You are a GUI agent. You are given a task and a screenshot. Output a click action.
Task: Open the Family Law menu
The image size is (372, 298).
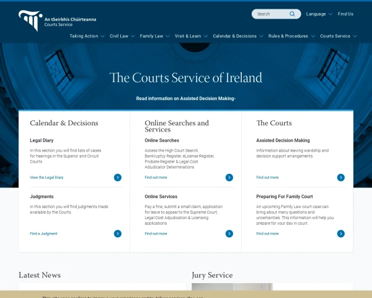coord(151,36)
